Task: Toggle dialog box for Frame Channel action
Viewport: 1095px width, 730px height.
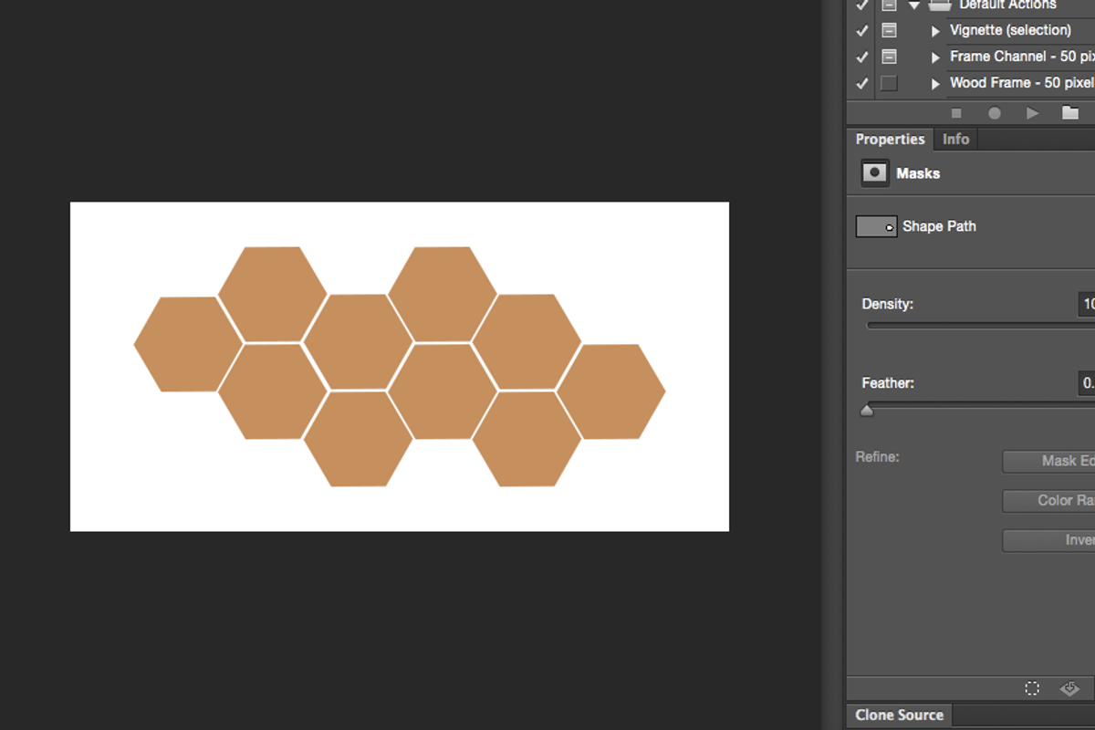Action: [889, 57]
